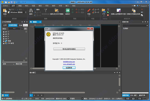Click the output window vertical scrollbar
This screenshot has width=150, height=101.
click(x=119, y=82)
